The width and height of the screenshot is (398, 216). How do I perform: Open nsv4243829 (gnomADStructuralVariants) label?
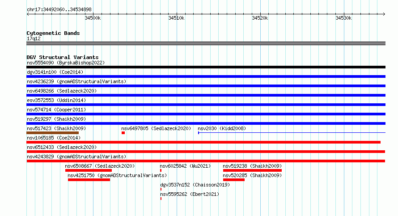click(76, 157)
